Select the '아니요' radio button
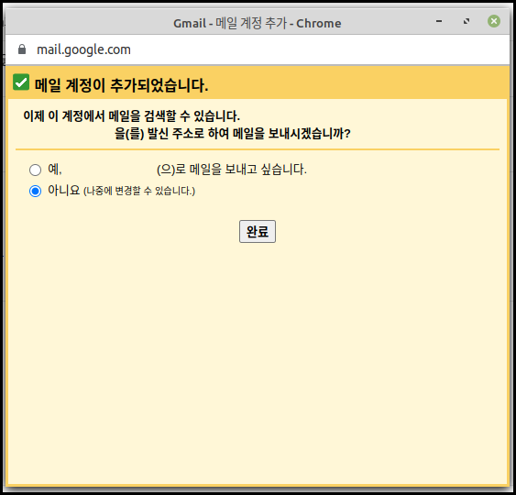The height and width of the screenshot is (495, 516). pyautogui.click(x=35, y=191)
